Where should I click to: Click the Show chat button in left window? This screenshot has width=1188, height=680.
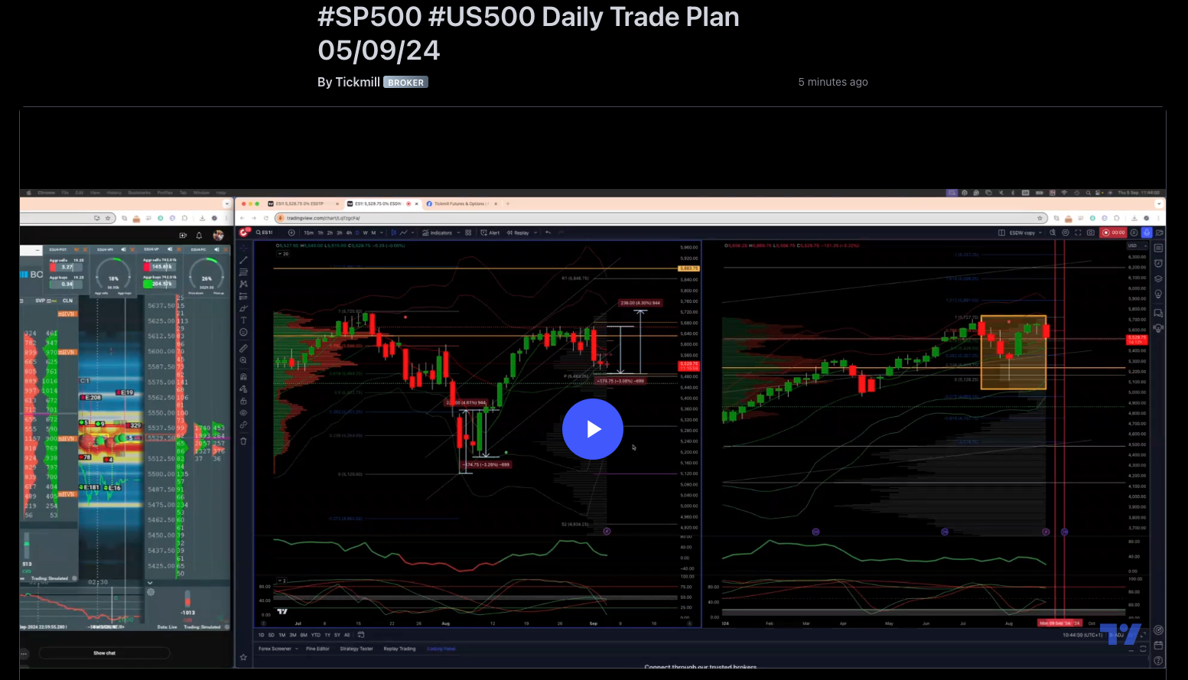tap(104, 653)
